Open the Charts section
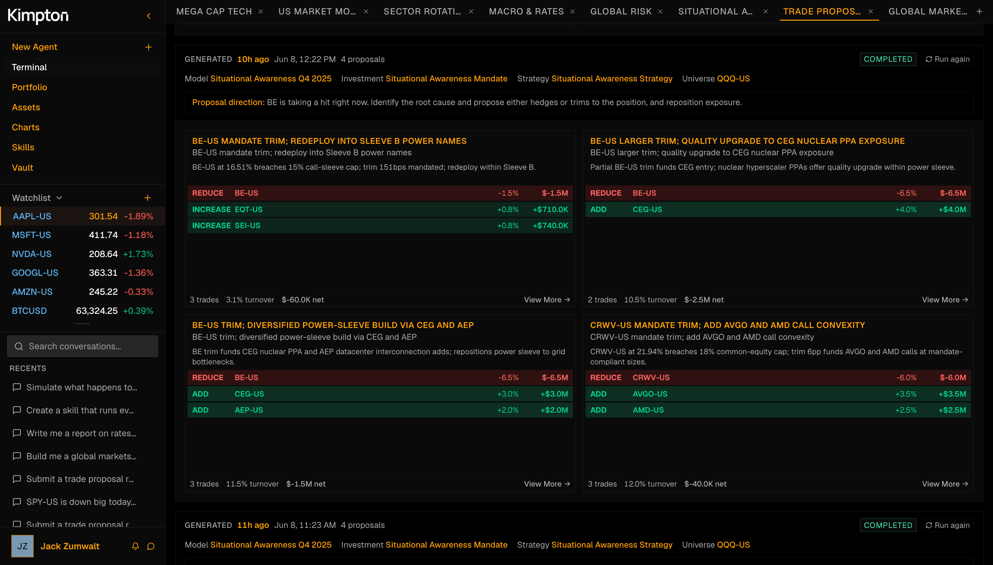Viewport: 993px width, 565px height. tap(26, 127)
